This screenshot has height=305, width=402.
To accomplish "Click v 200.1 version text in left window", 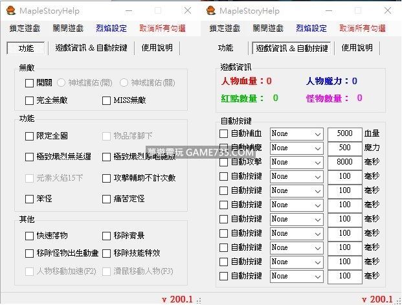I will pos(177,299).
